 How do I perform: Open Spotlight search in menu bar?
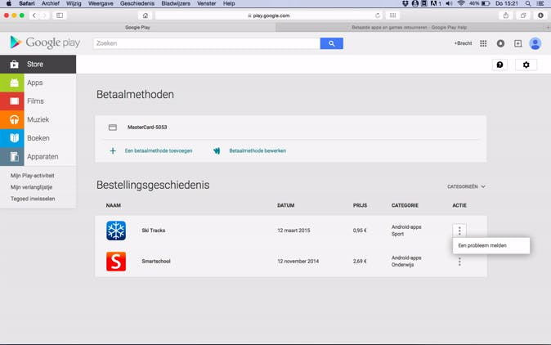[x=528, y=3]
